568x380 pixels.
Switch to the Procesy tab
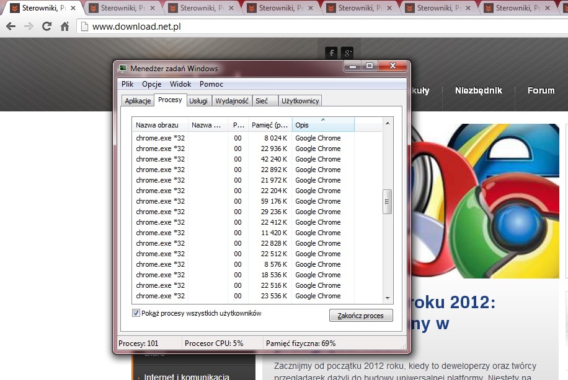(x=171, y=100)
